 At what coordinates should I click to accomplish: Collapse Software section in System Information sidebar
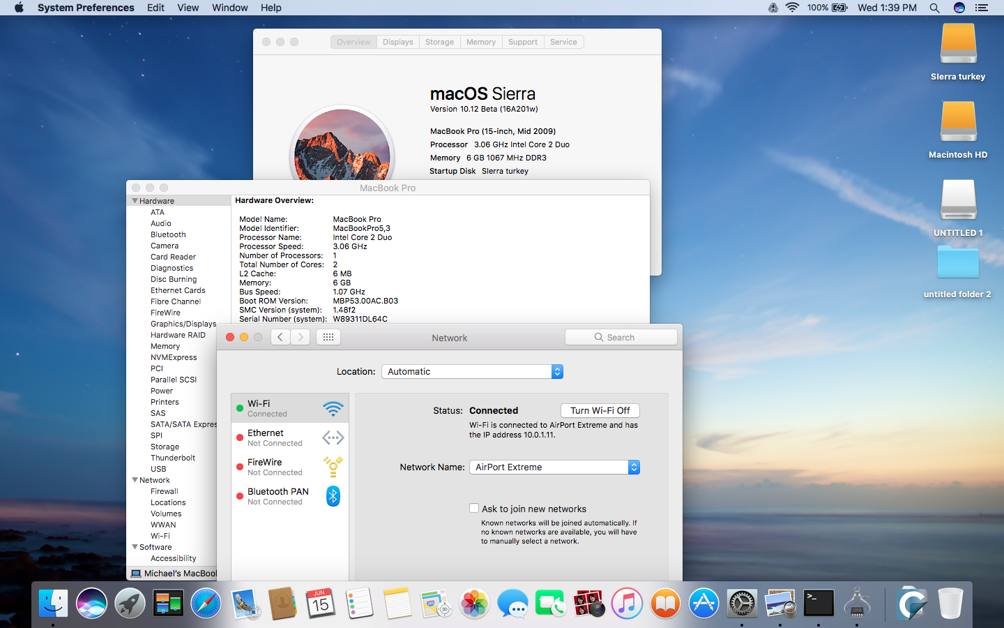(135, 547)
